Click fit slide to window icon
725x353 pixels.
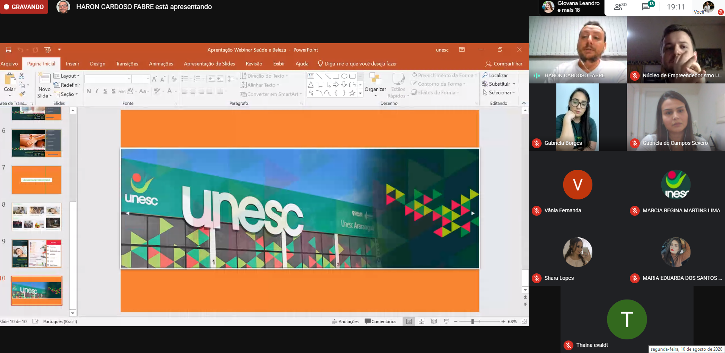[x=524, y=322]
